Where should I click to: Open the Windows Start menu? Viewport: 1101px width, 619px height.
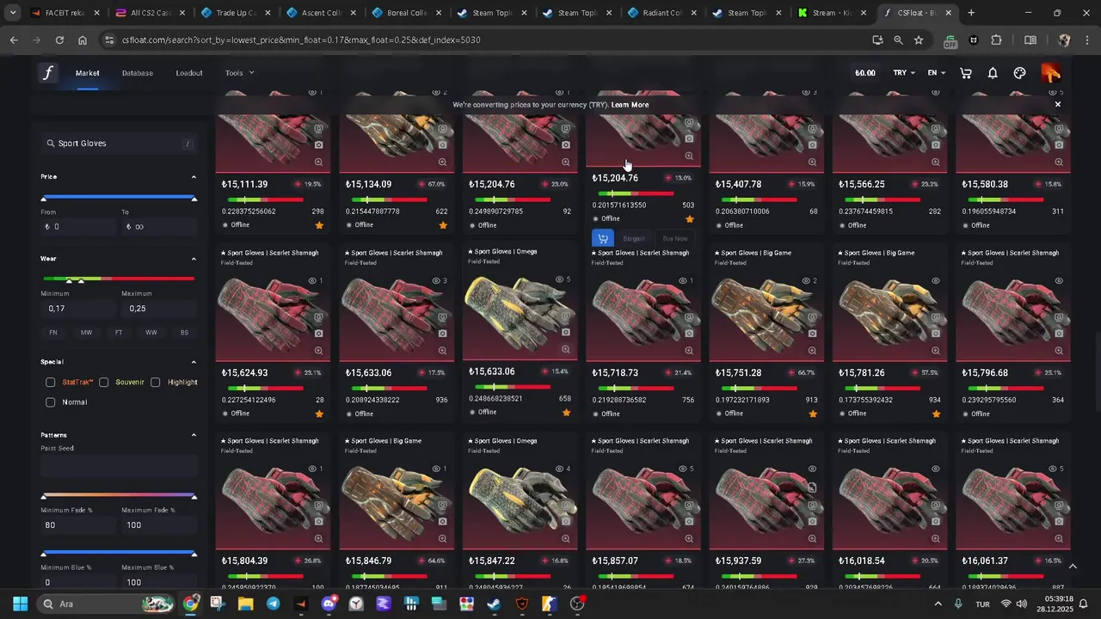click(21, 604)
